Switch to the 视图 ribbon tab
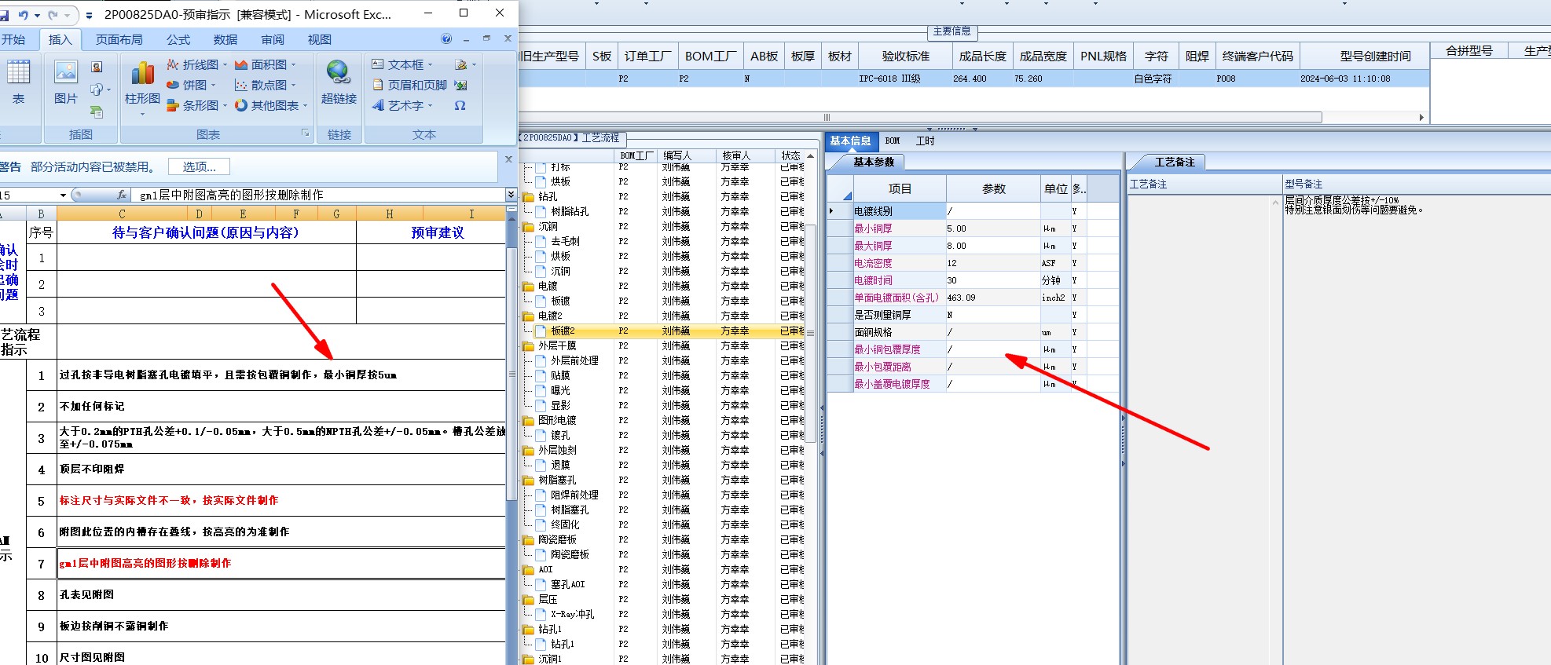This screenshot has height=665, width=1551. (320, 39)
